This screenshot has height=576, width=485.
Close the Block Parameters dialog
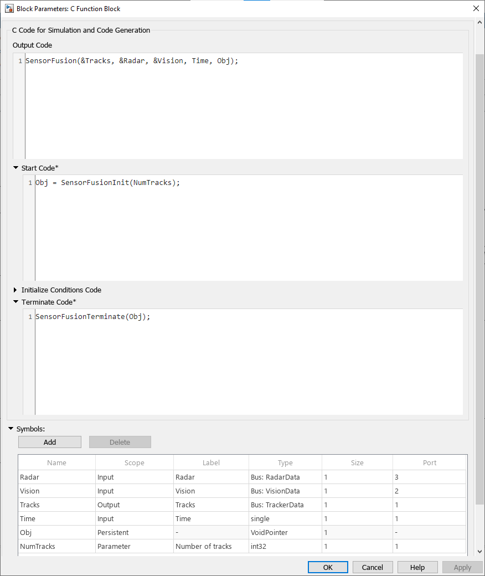[x=476, y=8]
